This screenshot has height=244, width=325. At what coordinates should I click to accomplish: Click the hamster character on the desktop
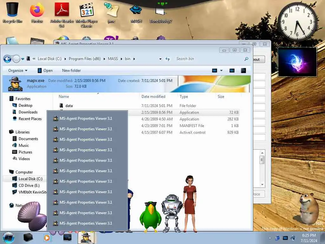coord(308,208)
